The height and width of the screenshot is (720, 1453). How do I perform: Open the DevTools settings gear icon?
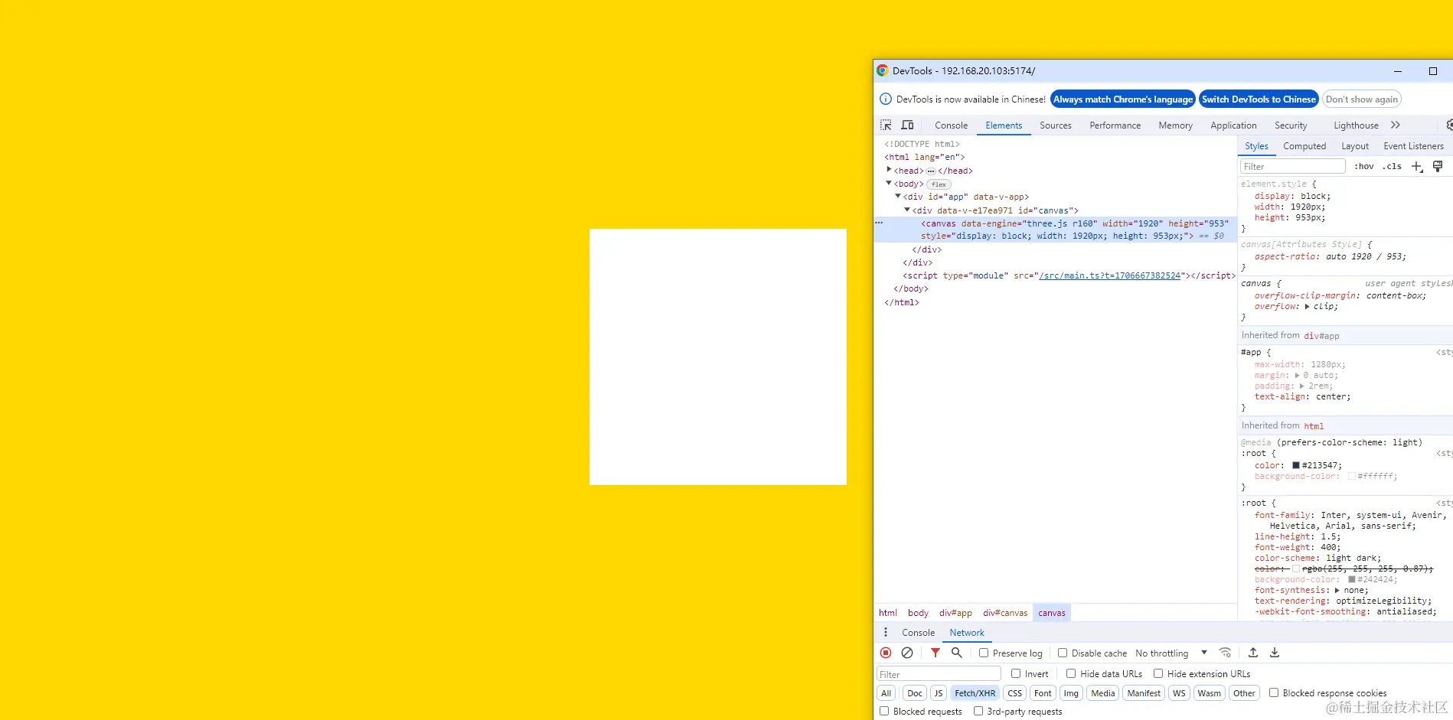[x=1449, y=125]
